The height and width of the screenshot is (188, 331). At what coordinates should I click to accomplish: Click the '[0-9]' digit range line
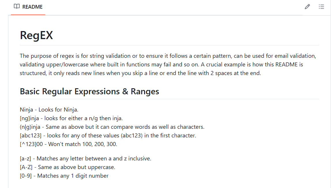(64, 176)
